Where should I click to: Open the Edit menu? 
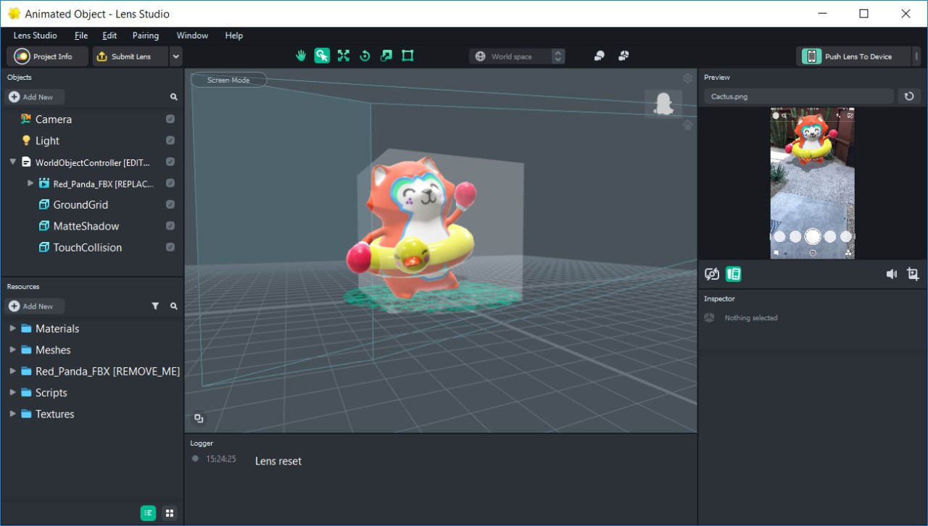pos(109,36)
